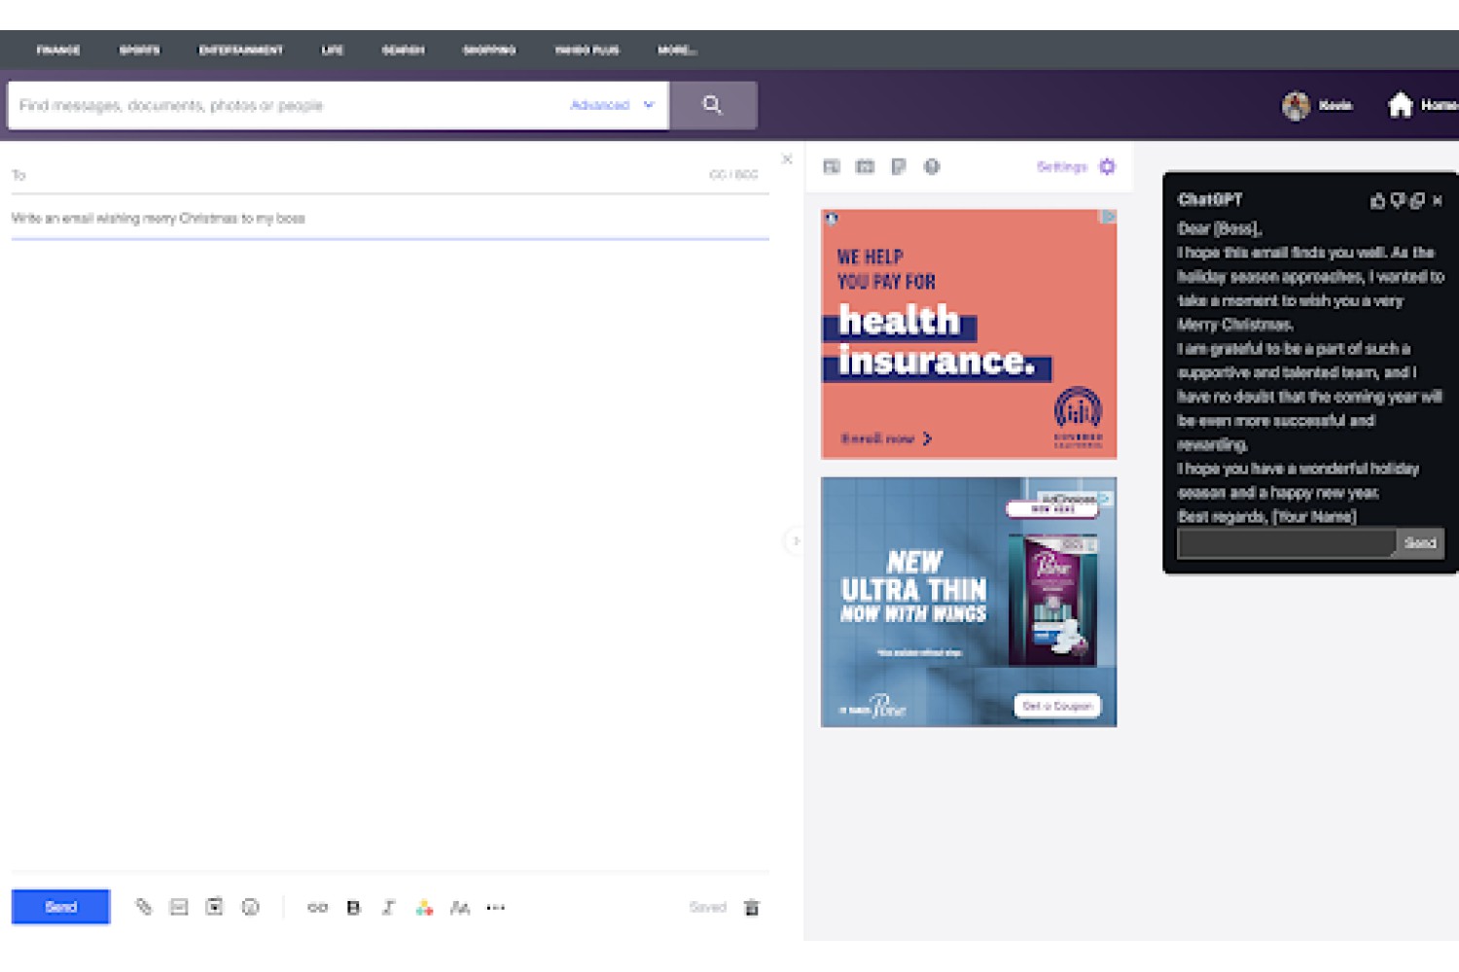
Task: Open the ENTERTAINMENT menu item
Action: (x=240, y=50)
